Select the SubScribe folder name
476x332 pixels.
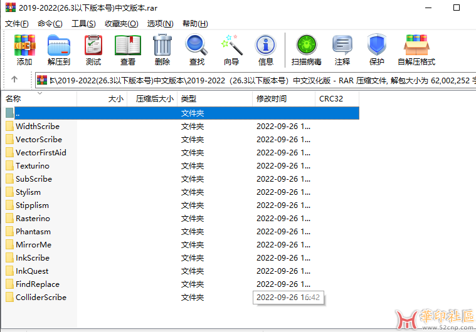(x=34, y=179)
